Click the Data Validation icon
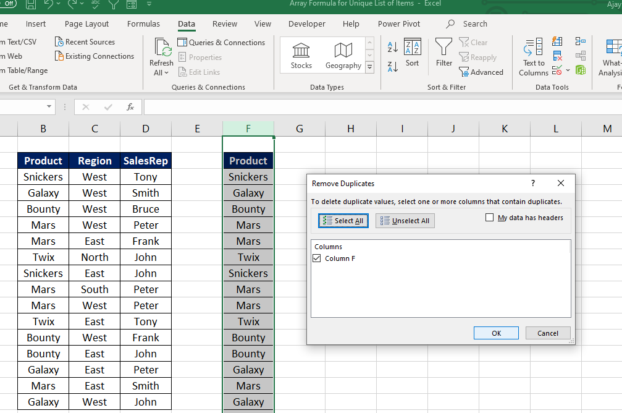The image size is (622, 413). 557,70
